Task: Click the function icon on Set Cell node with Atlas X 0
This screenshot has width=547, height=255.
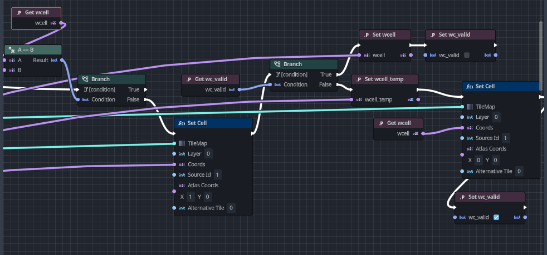Action: tap(470, 86)
